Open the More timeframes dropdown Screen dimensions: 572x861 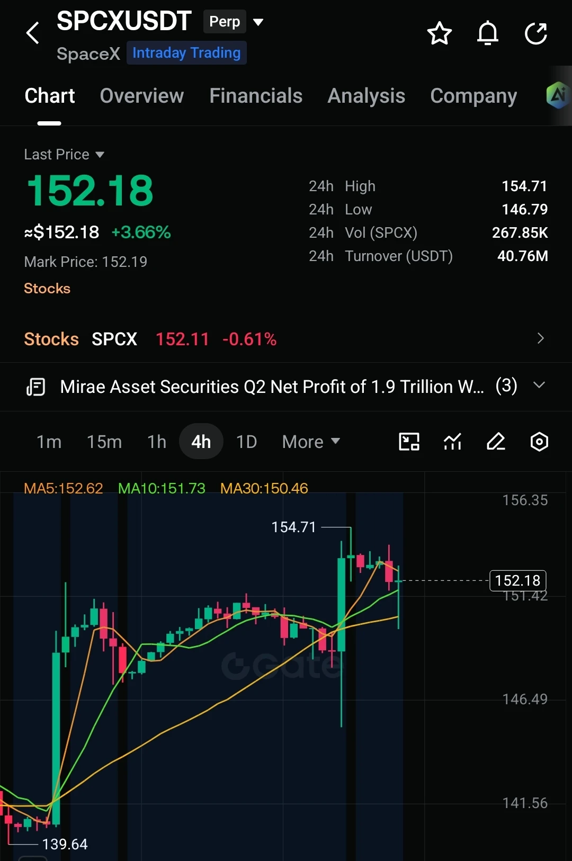[x=311, y=442]
